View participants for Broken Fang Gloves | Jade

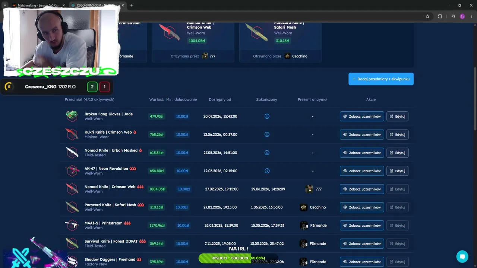[362, 117]
